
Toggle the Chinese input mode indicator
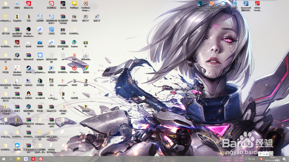[x=257, y=159]
